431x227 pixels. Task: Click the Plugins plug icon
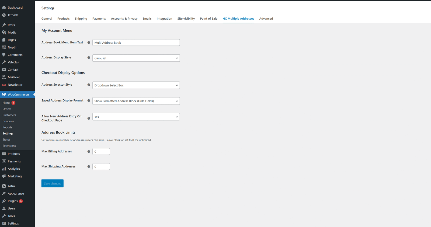click(4, 201)
